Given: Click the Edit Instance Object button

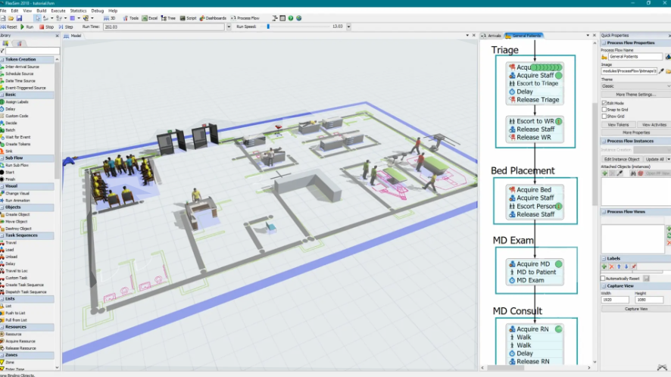Looking at the screenshot, I should tap(621, 159).
